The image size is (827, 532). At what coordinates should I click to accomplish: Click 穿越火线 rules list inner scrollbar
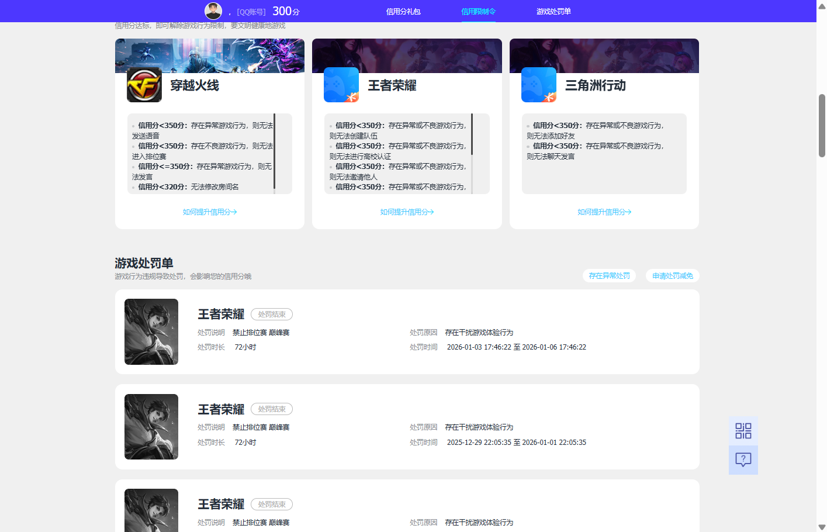pyautogui.click(x=274, y=152)
